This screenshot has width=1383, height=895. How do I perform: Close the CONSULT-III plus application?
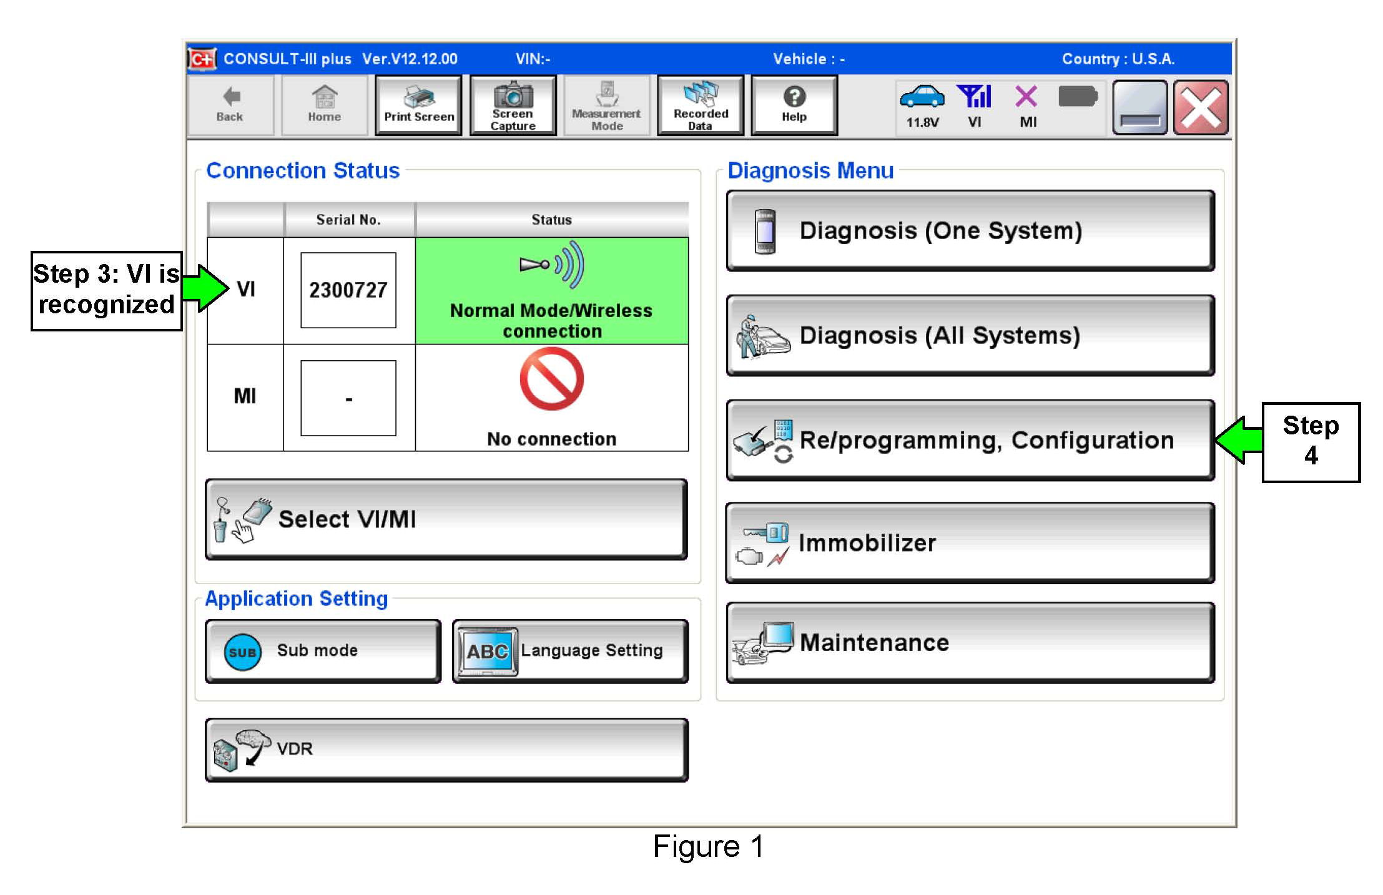(1201, 107)
